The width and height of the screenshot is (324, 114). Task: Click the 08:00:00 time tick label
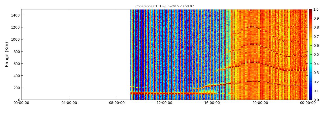click(x=117, y=103)
